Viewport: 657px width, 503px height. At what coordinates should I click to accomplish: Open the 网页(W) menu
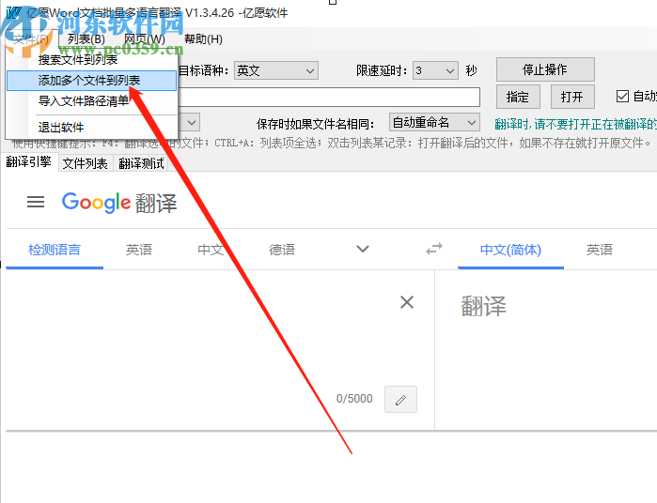pos(145,39)
